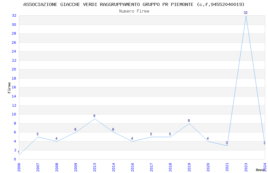The height and width of the screenshot is (173, 268).
Task: Click y-axis tick value 0
Action: (15, 159)
